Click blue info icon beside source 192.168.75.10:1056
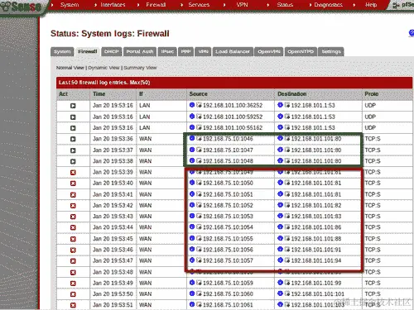The width and height of the screenshot is (414, 310). 192,249
